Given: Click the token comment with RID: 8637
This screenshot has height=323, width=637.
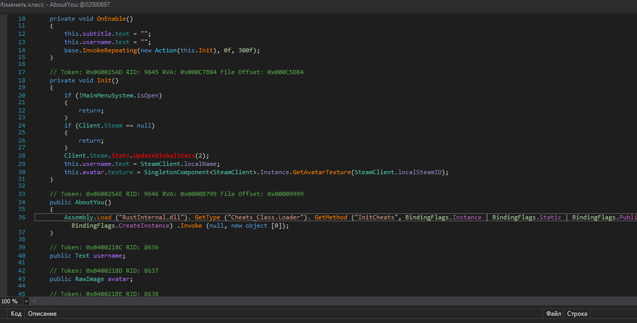Looking at the screenshot, I should (x=104, y=271).
